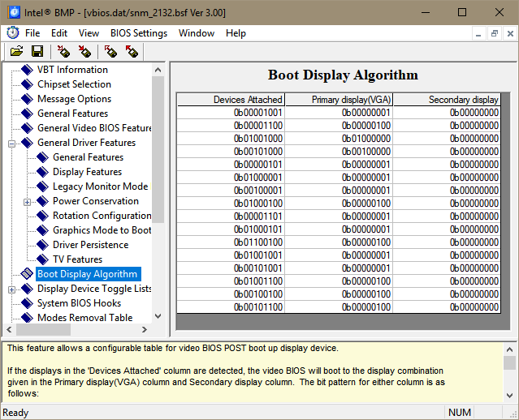Click the solid red arrow into-disk toolbar icon
The width and height of the screenshot is (519, 420).
tap(84, 52)
